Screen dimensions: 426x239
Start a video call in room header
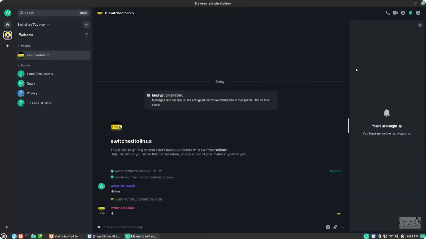pyautogui.click(x=395, y=13)
